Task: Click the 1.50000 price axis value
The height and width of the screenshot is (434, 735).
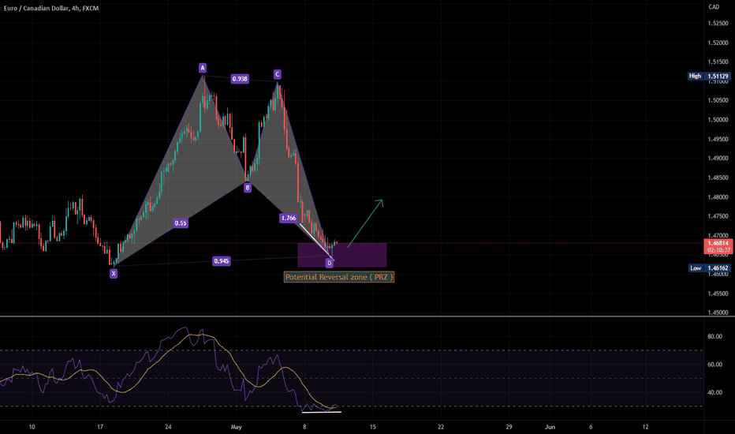Action: [x=718, y=120]
